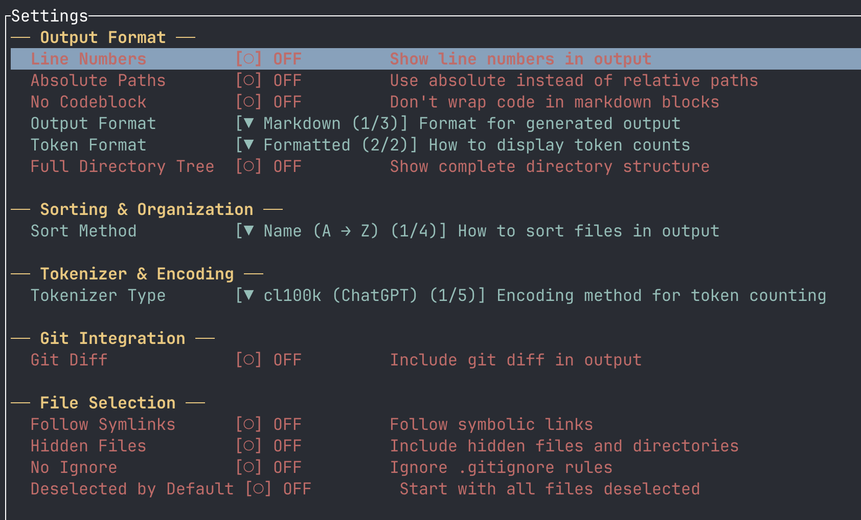Click 'Format for generated output' description
861x520 pixels.
pyautogui.click(x=550, y=123)
